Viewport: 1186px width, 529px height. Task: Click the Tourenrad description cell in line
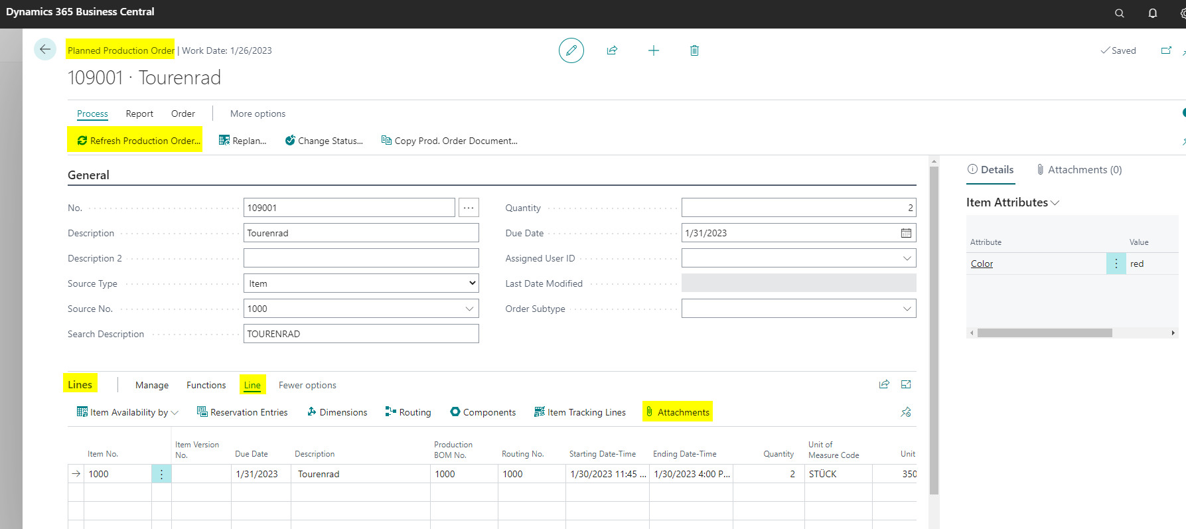coord(360,474)
